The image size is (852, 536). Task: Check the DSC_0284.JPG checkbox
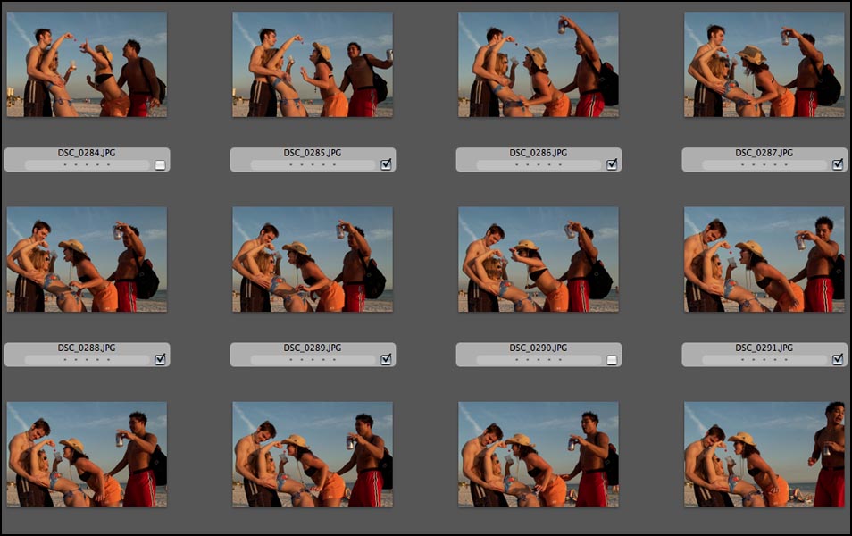pos(160,164)
